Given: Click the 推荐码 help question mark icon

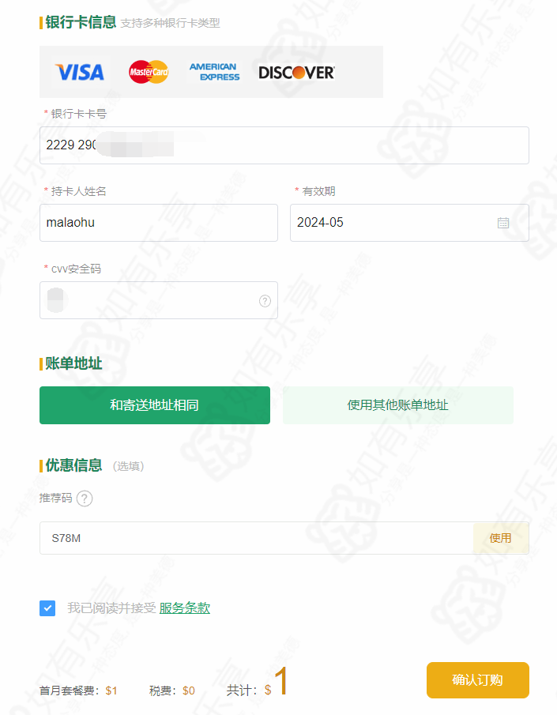Looking at the screenshot, I should (x=85, y=499).
